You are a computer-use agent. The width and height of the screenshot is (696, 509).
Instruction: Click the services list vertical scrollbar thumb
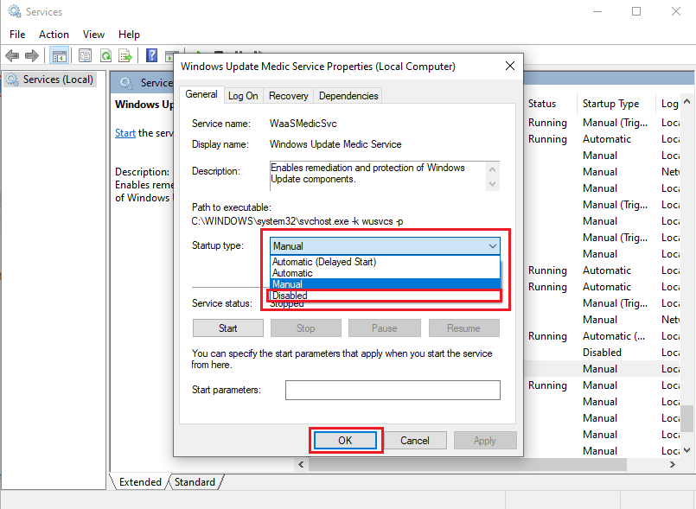[x=686, y=418]
